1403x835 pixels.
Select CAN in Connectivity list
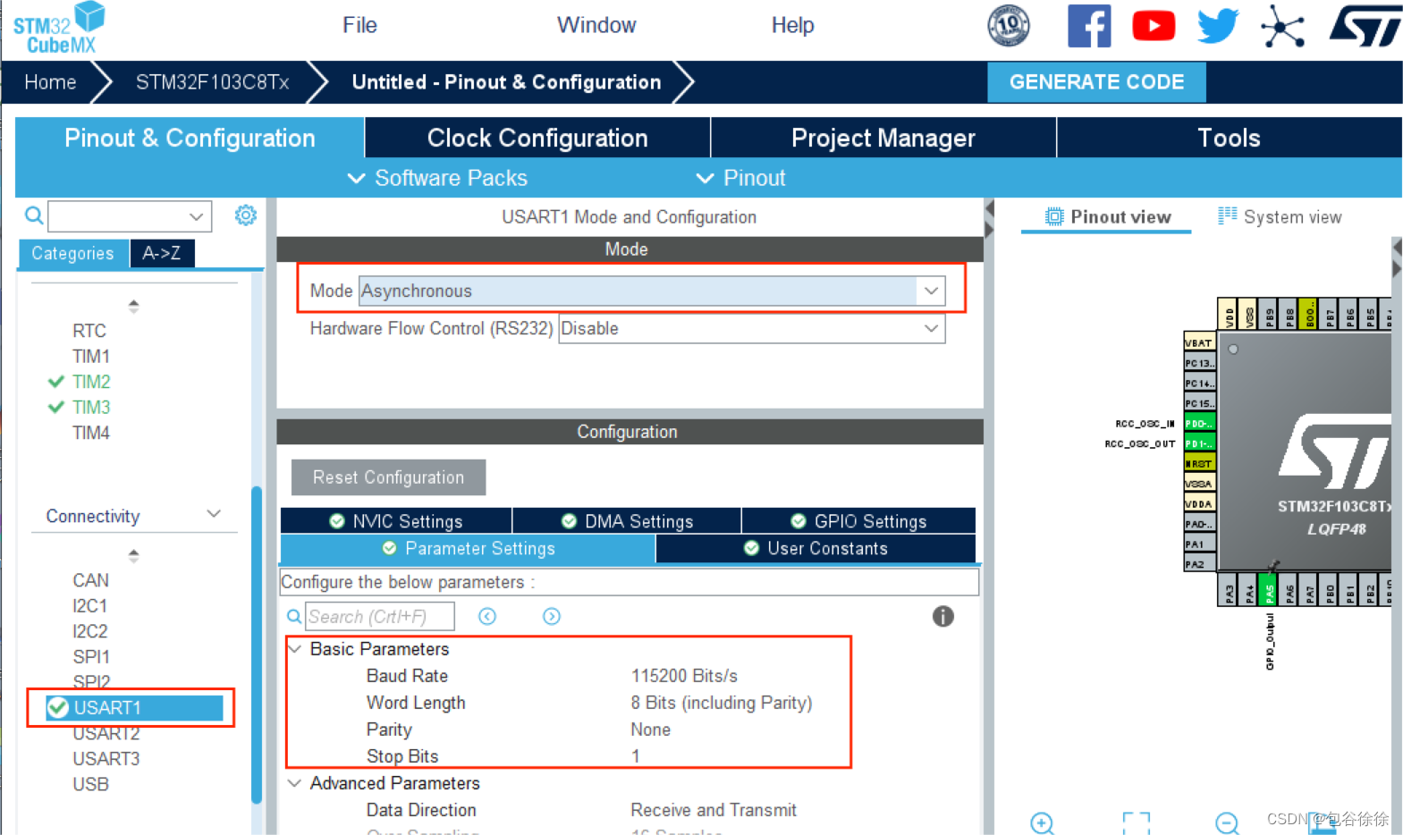click(x=91, y=580)
